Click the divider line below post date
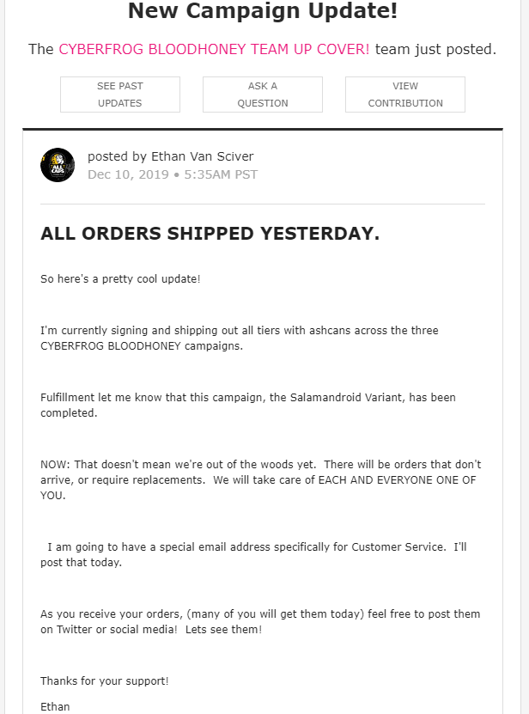The image size is (529, 714). (x=263, y=204)
